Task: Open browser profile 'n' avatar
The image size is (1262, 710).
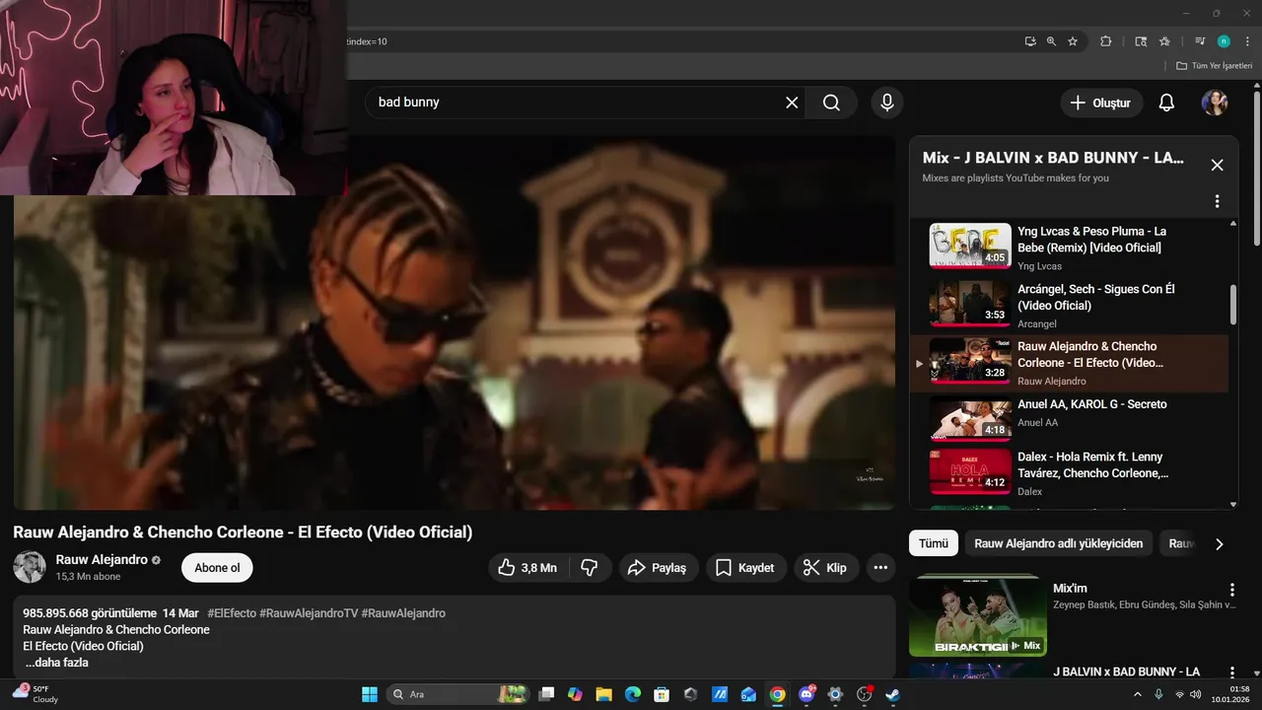Action: (1224, 41)
